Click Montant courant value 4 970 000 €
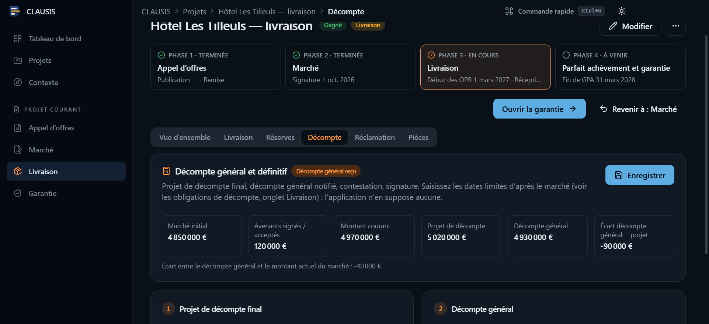This screenshot has width=709, height=324. pos(360,237)
